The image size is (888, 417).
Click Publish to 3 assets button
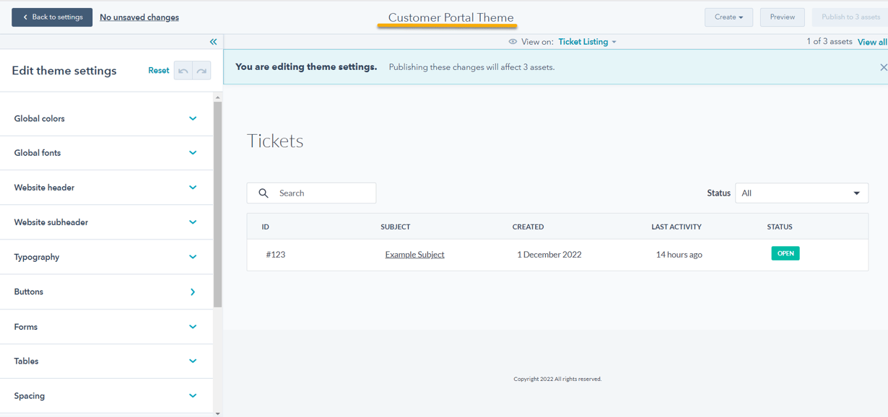(x=850, y=17)
